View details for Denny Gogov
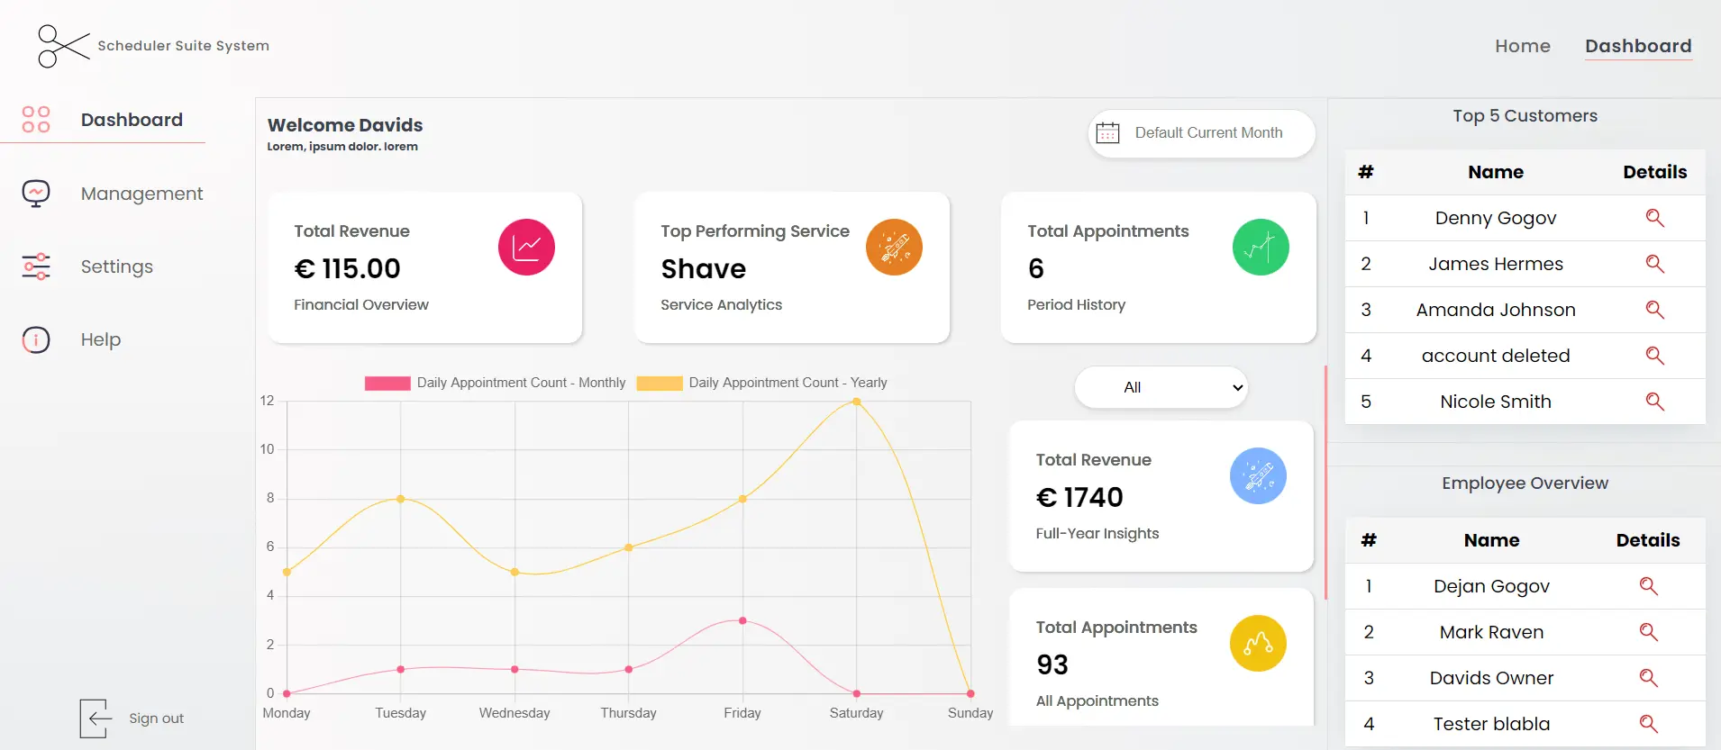Screen dimensions: 1721x750 click(x=1654, y=218)
